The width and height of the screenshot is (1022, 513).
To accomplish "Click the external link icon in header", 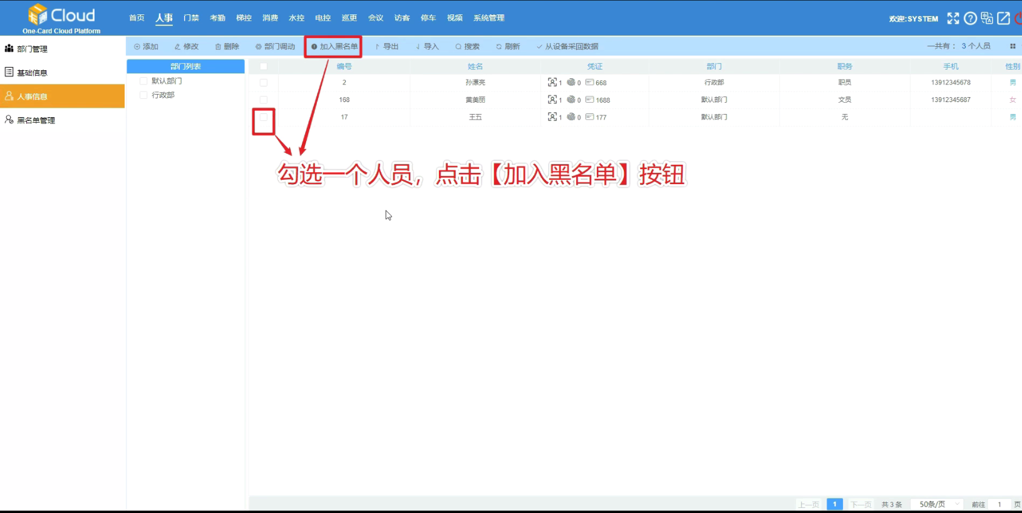I will click(x=1003, y=18).
